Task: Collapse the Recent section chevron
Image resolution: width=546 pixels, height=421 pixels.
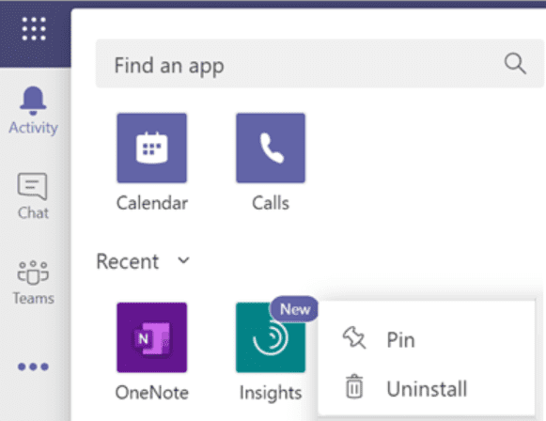Action: [x=183, y=260]
